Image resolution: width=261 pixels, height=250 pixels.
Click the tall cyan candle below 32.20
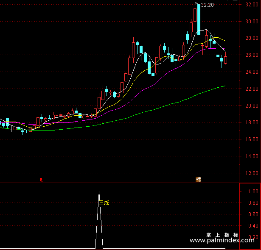pos(199,19)
